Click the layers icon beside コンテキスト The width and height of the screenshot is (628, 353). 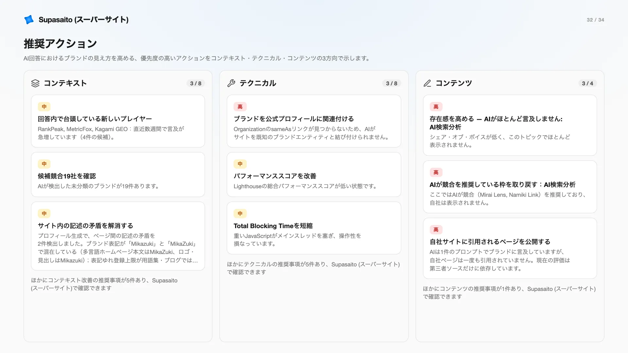pos(35,83)
